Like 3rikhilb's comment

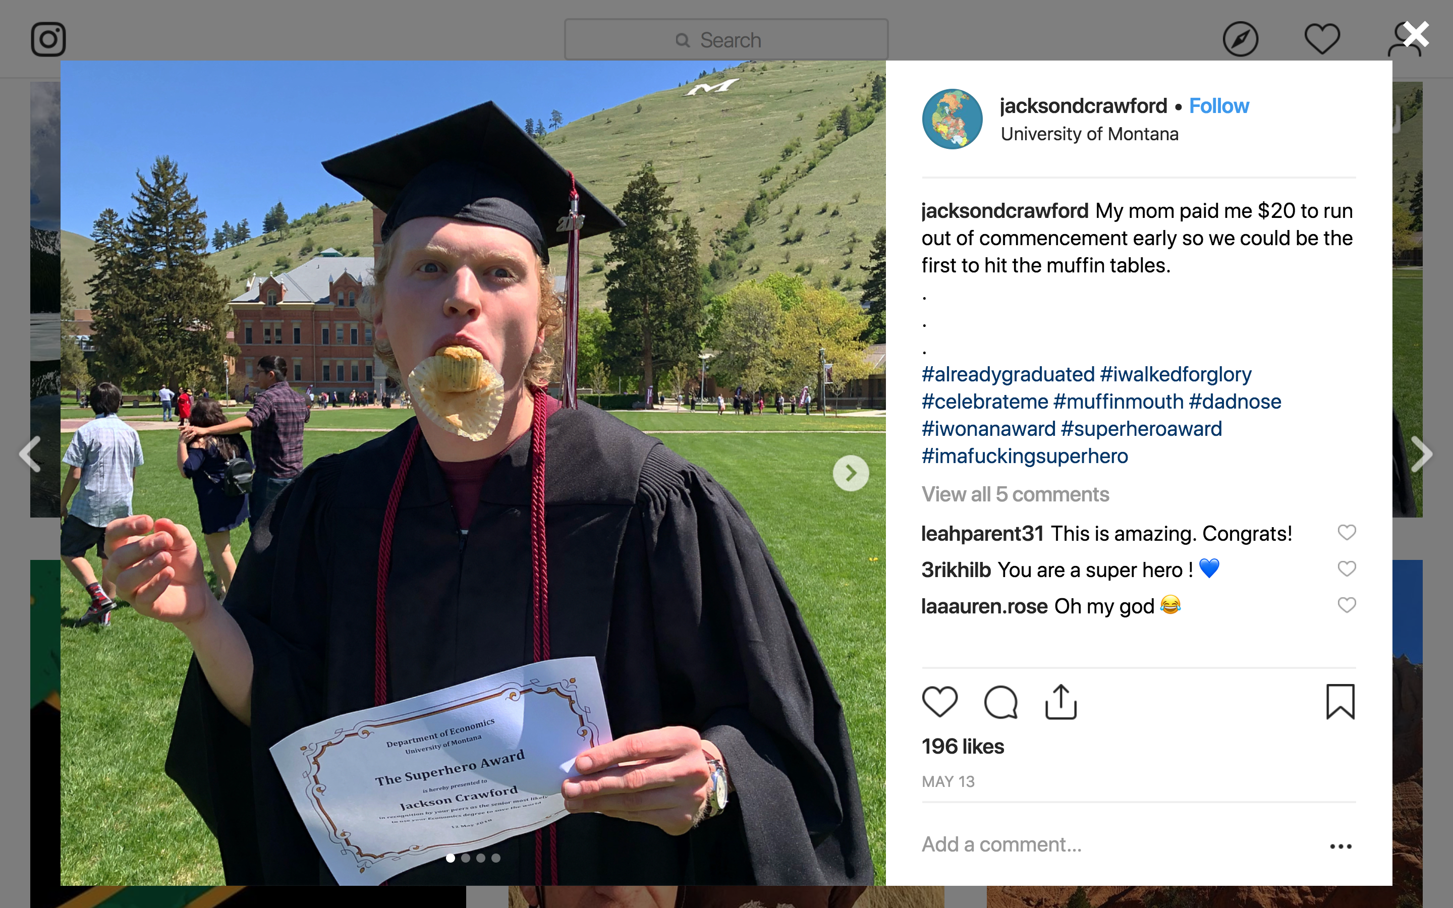coord(1347,569)
